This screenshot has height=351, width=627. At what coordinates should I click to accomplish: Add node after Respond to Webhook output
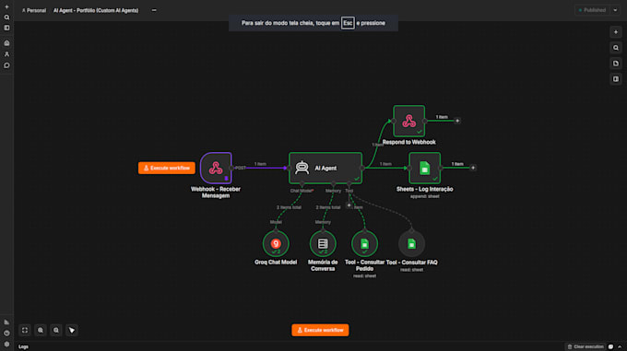tap(457, 121)
